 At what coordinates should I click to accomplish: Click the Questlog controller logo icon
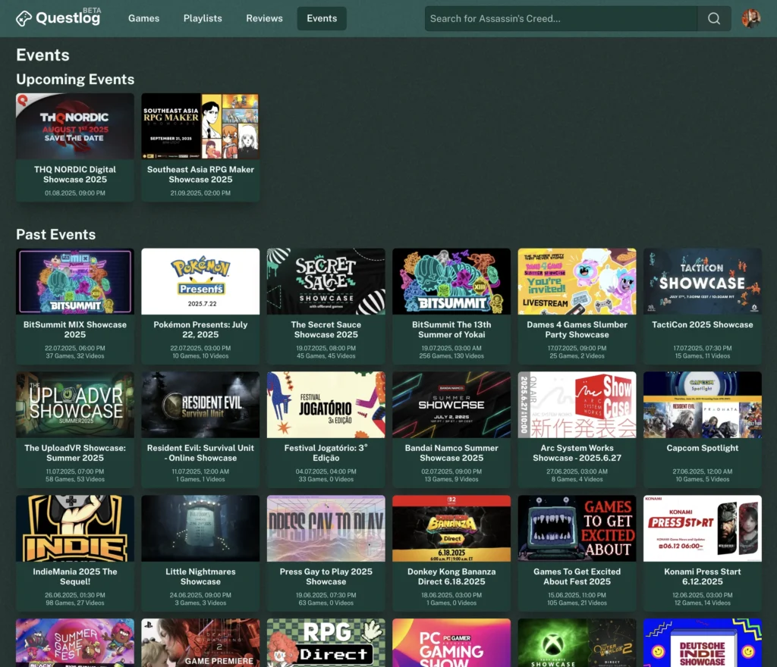click(x=24, y=19)
